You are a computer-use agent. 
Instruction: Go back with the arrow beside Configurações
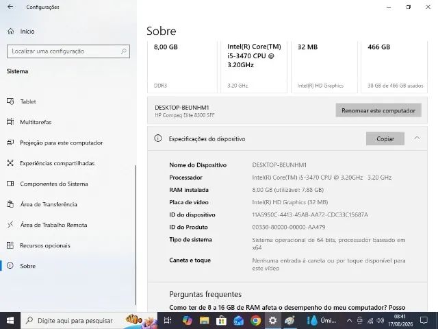10,7
